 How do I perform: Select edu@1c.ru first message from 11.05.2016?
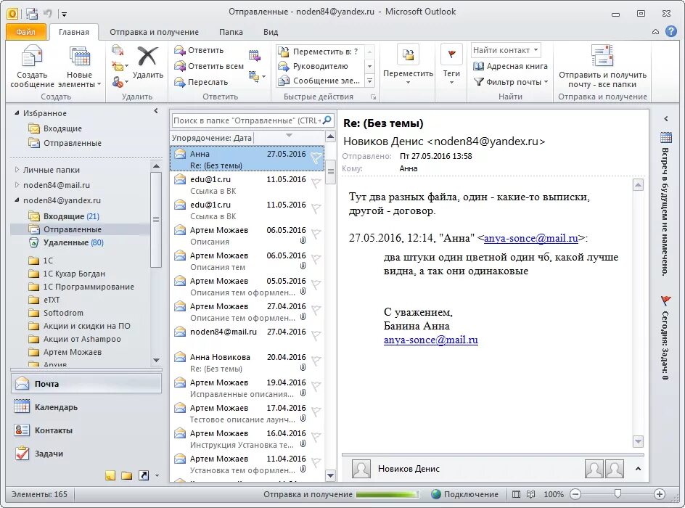[247, 184]
